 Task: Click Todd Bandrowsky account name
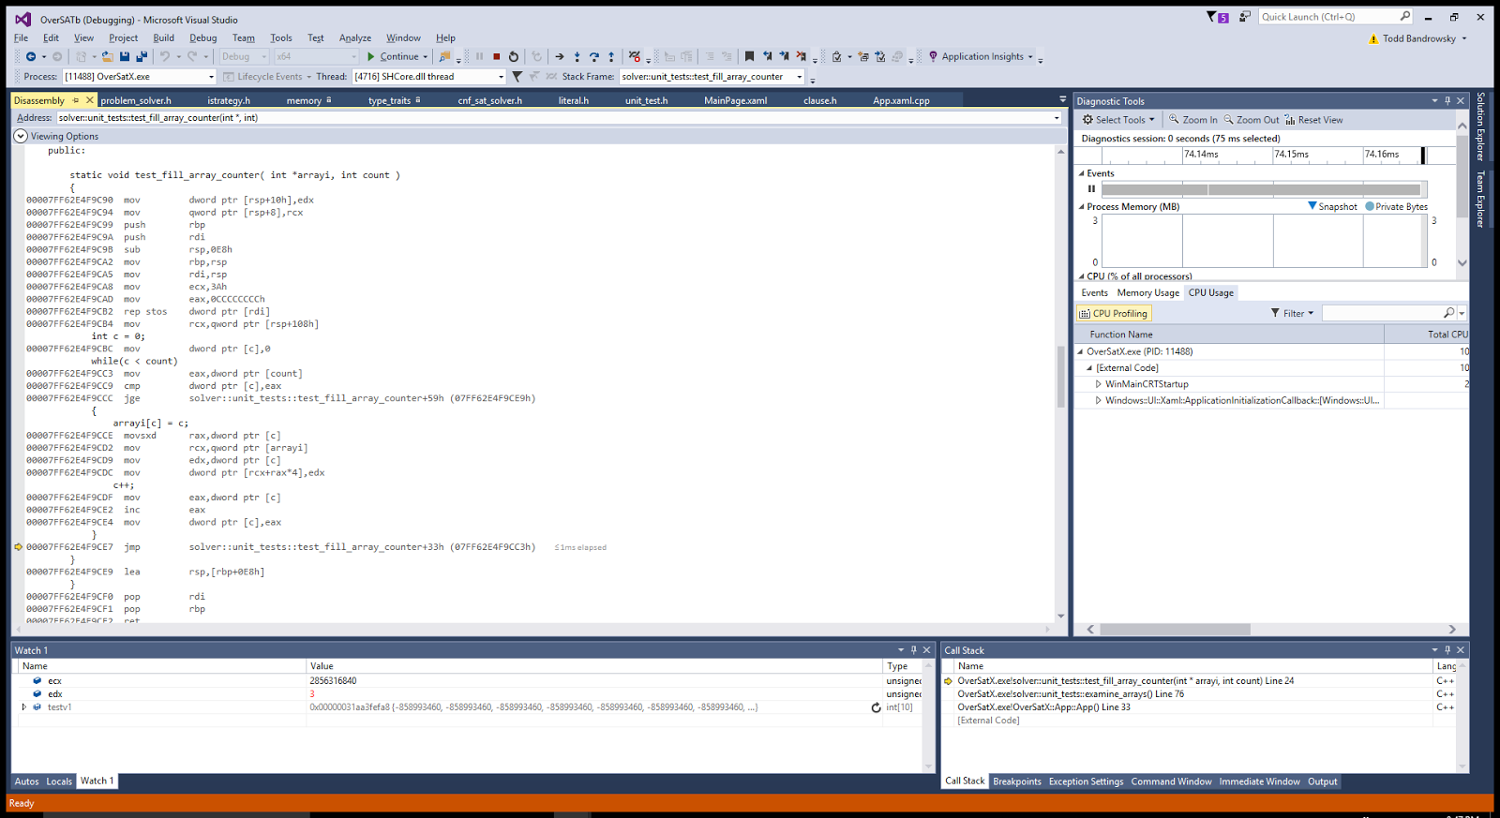pyautogui.click(x=1418, y=38)
